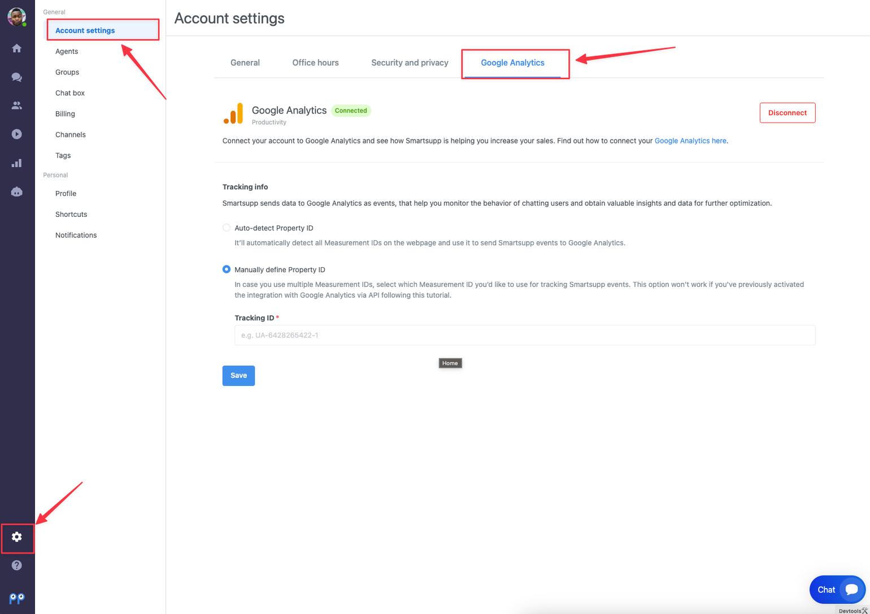Open the Help question-mark icon
Screen dimensions: 870x614
pos(17,565)
